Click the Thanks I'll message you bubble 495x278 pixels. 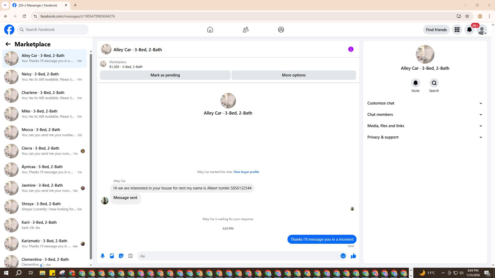click(322, 239)
